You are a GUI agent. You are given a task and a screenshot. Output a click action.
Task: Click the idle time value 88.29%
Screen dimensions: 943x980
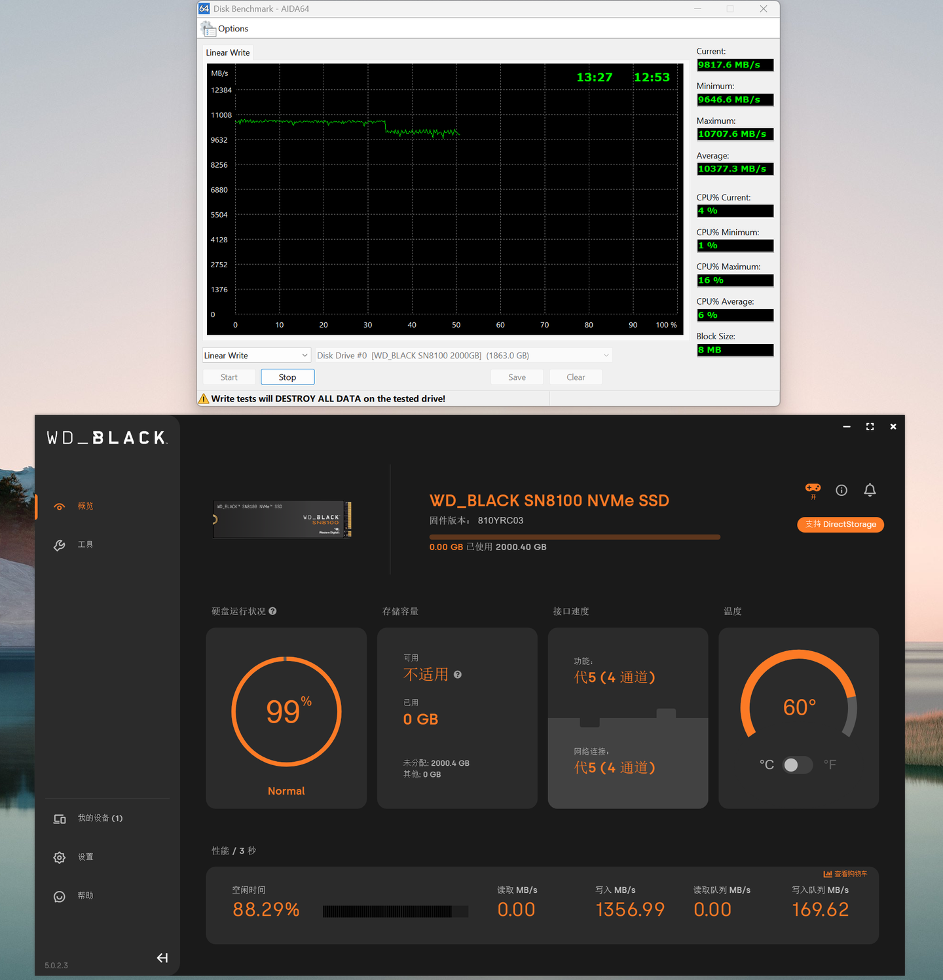[x=266, y=909]
